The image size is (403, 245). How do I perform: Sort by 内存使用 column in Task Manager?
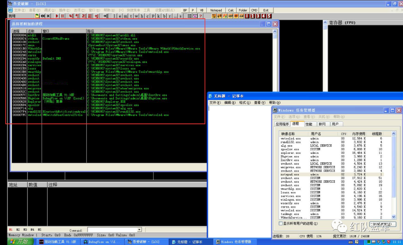(359, 134)
